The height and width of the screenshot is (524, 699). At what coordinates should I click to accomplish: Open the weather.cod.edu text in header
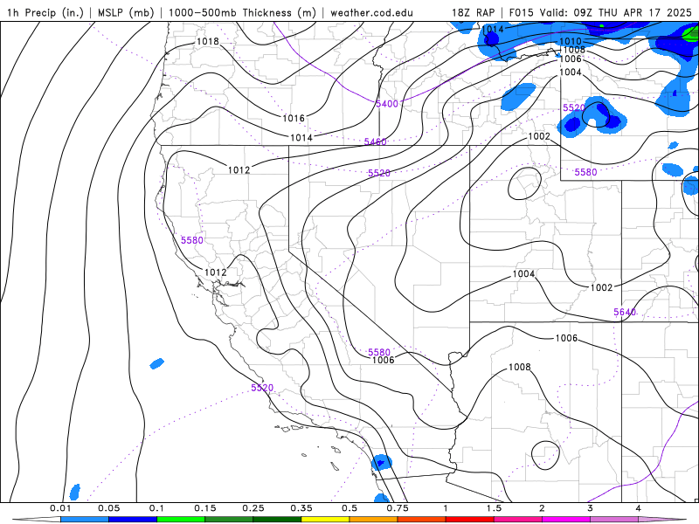click(371, 12)
